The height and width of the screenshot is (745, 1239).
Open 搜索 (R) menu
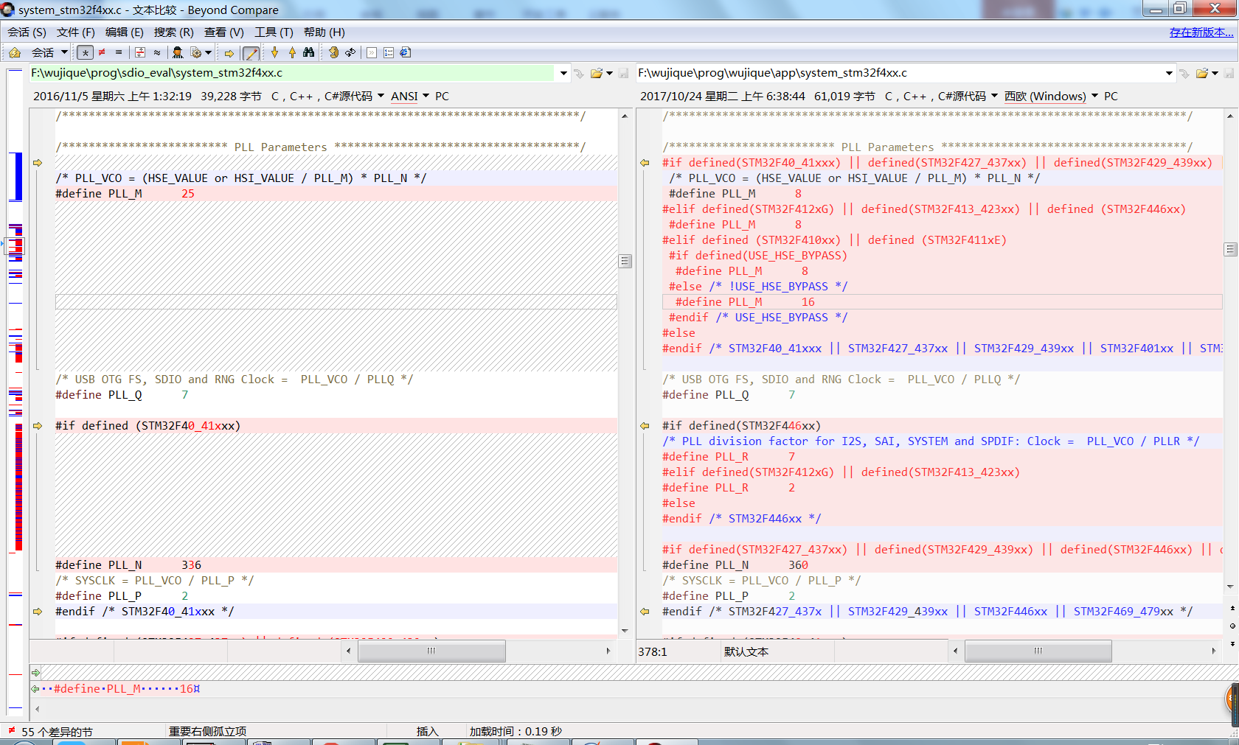coord(174,32)
